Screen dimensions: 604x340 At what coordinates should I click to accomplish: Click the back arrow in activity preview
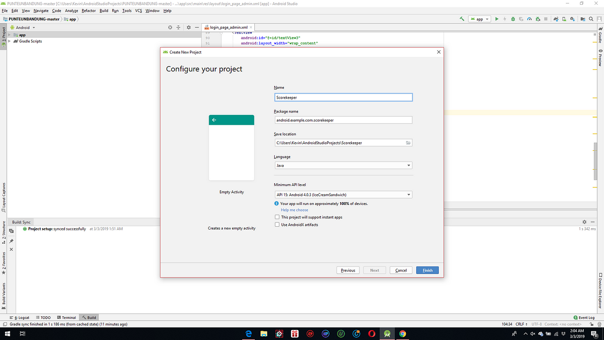(x=214, y=120)
